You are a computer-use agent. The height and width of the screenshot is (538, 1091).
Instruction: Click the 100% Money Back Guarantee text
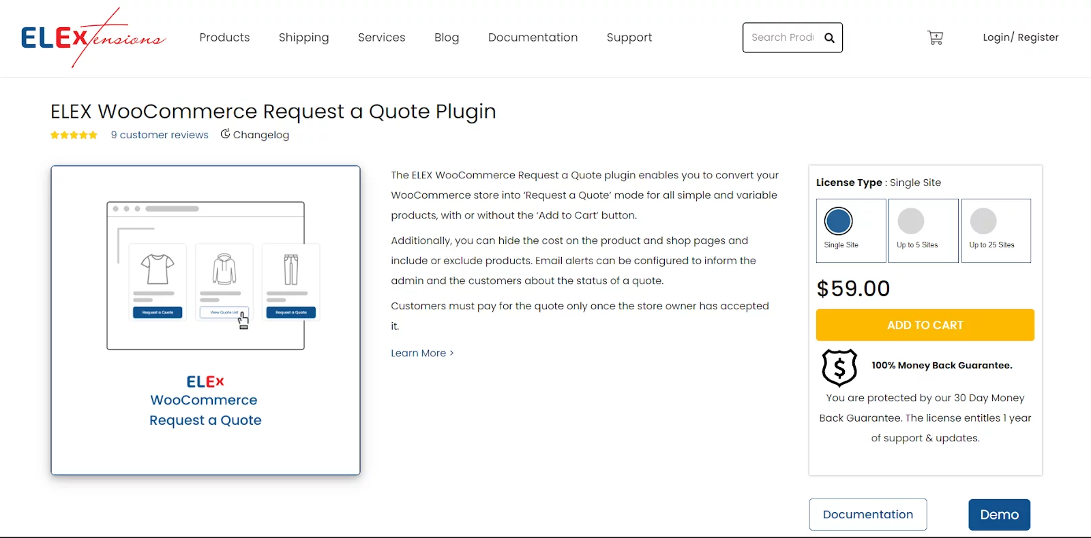[942, 366]
